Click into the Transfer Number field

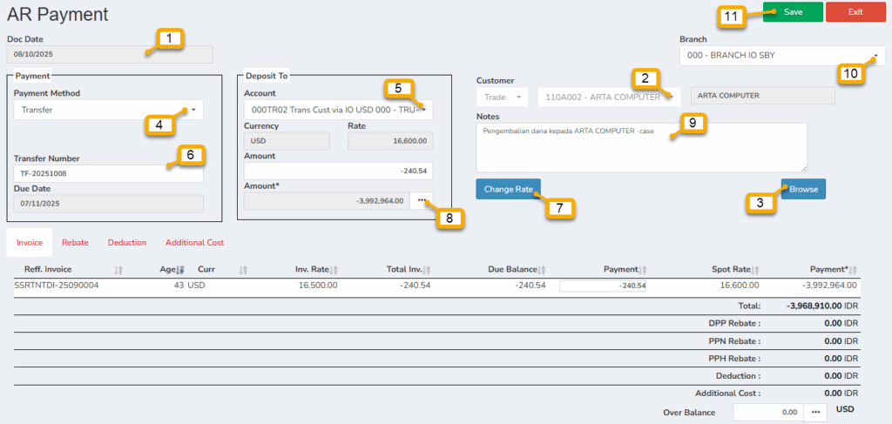(x=108, y=175)
